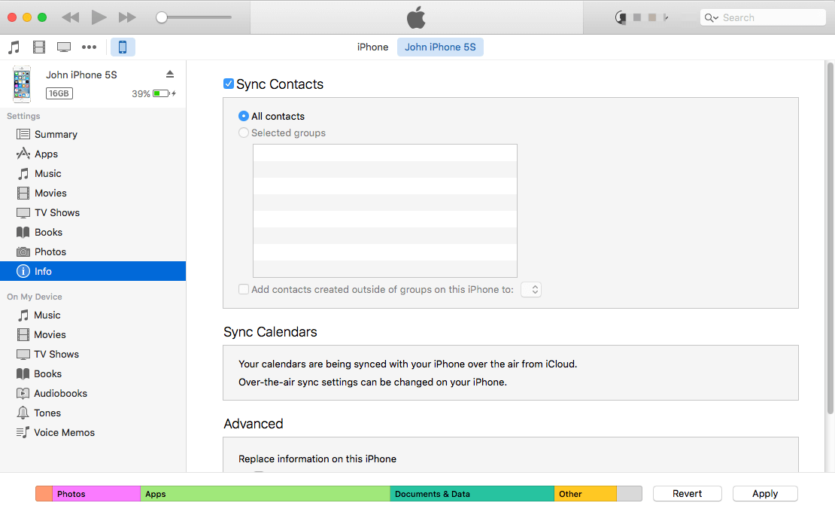Eject John iPhone 5S
The height and width of the screenshot is (512, 835).
point(170,74)
